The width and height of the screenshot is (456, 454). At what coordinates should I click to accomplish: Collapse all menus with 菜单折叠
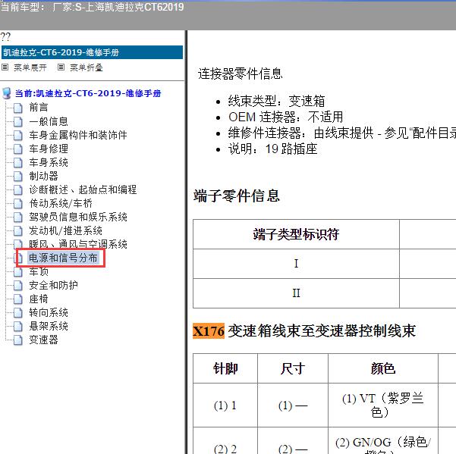(x=86, y=67)
